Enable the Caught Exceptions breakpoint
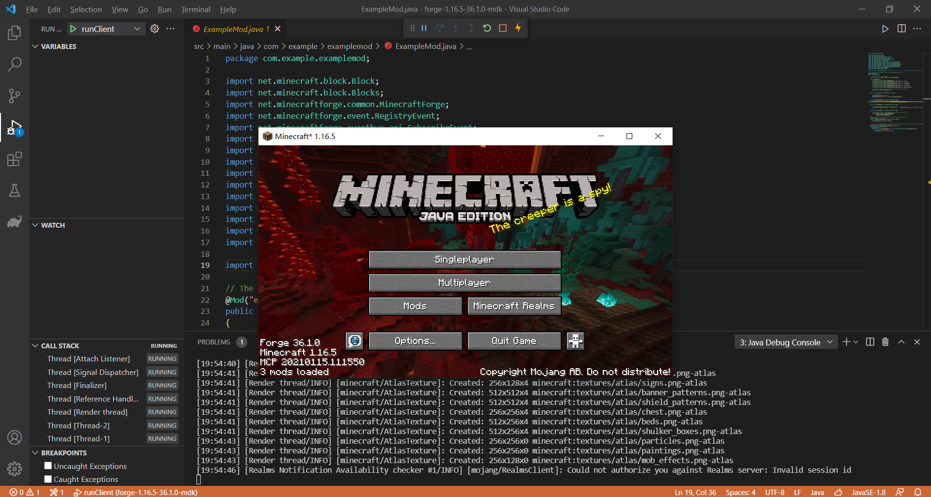This screenshot has width=931, height=497. (x=48, y=479)
